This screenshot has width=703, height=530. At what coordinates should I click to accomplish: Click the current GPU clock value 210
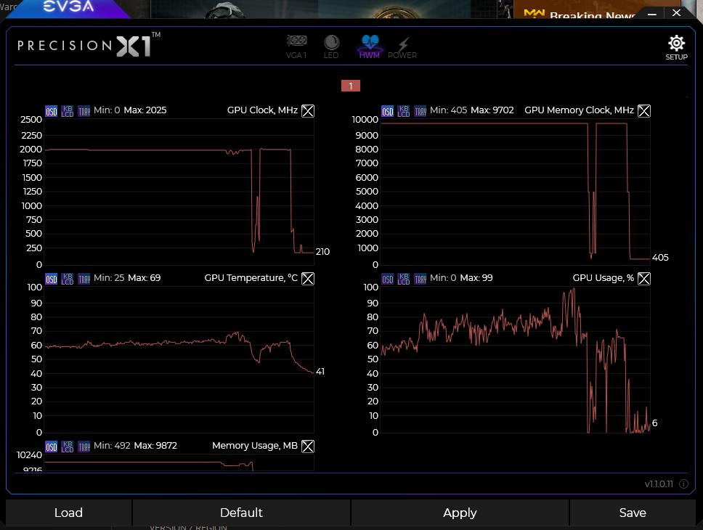(322, 252)
